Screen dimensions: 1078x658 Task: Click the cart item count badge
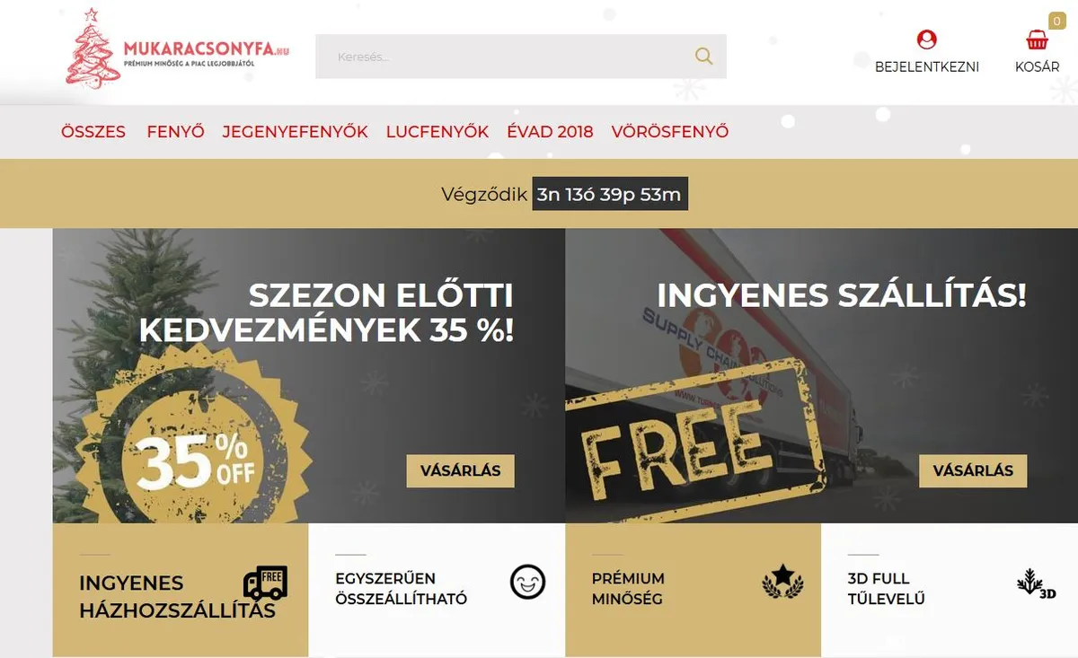[1057, 21]
